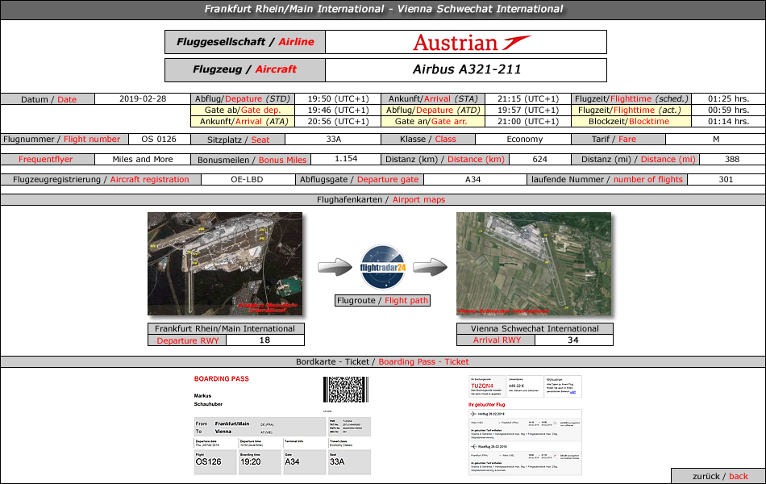Click the Frankfurt - Vienna page title bar

pos(383,10)
